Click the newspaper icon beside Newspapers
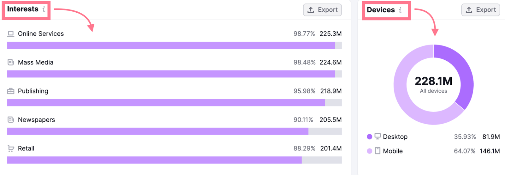Image resolution: width=505 pixels, height=175 pixels. coord(11,120)
